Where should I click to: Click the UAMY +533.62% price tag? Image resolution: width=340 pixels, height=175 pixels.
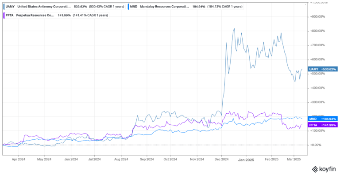(x=323, y=69)
